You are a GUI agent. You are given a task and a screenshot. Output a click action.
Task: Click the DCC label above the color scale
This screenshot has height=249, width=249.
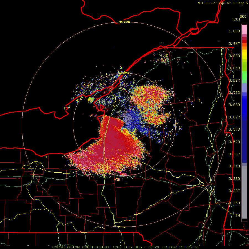243,16
